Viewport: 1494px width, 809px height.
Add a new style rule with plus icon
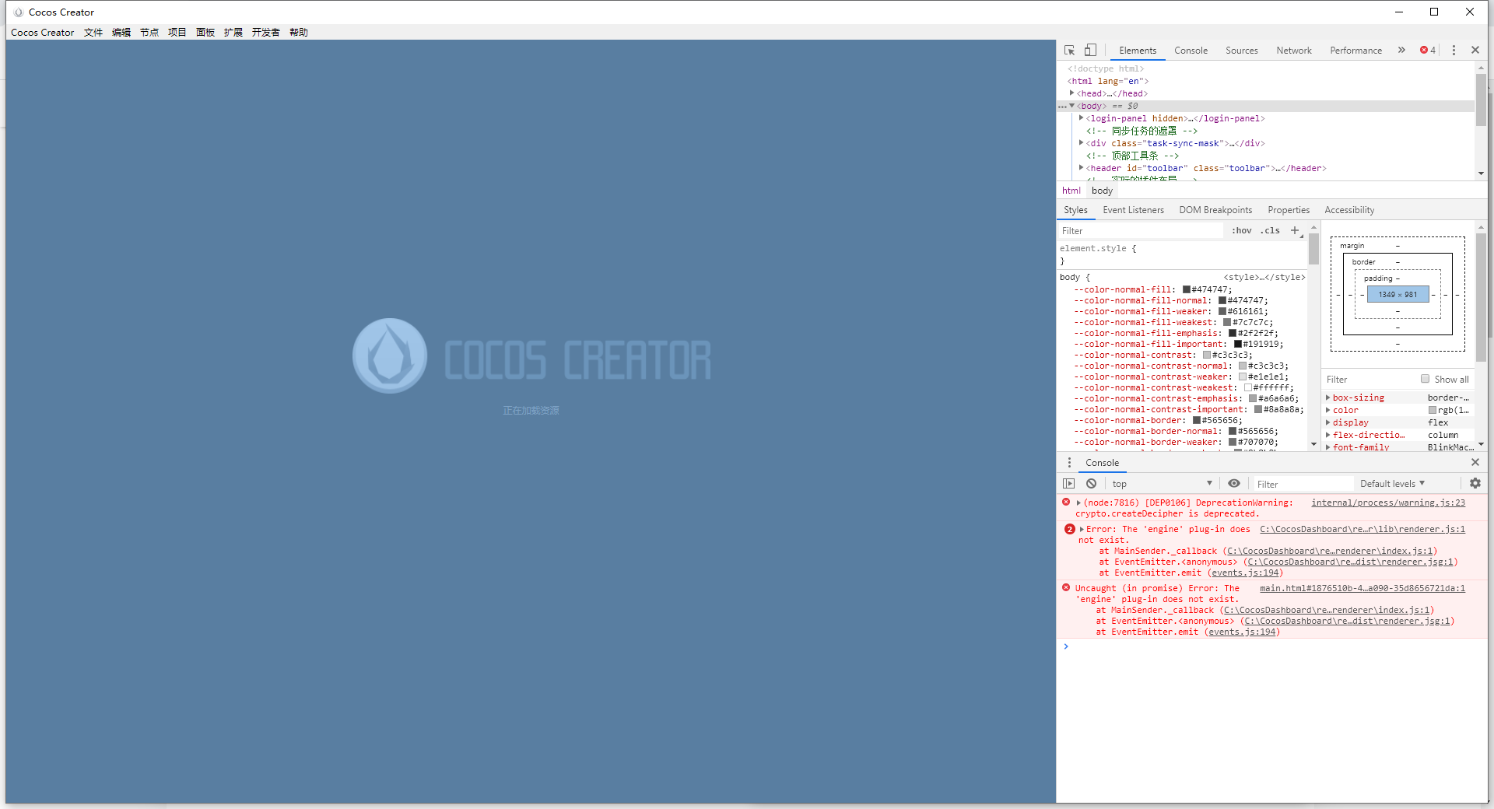pyautogui.click(x=1295, y=230)
